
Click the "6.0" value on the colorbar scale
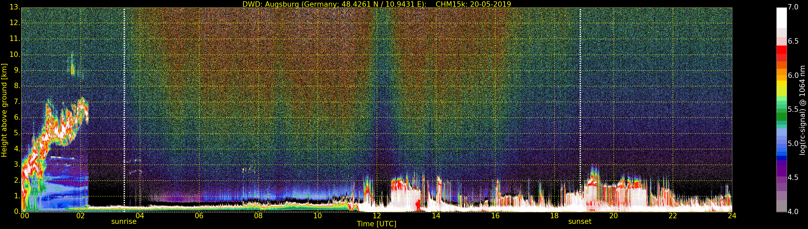click(x=793, y=76)
